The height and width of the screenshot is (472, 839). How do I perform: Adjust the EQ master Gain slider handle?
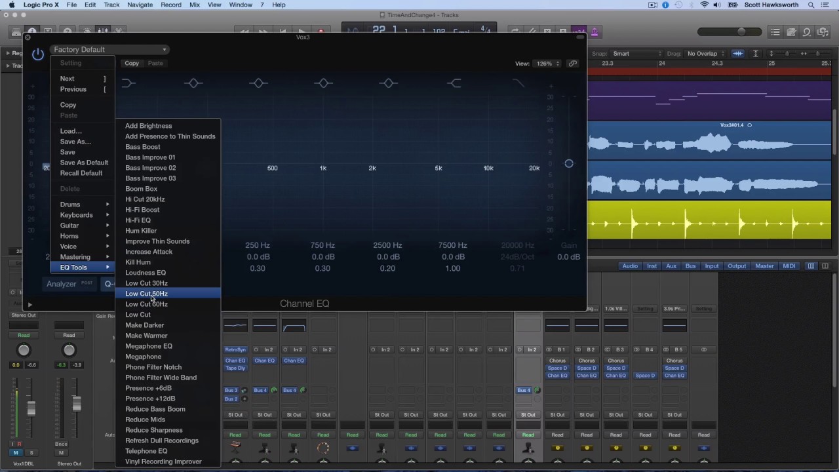[569, 163]
